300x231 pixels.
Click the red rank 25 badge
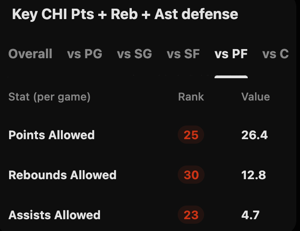point(191,135)
